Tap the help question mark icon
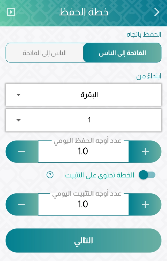 coord(50,175)
